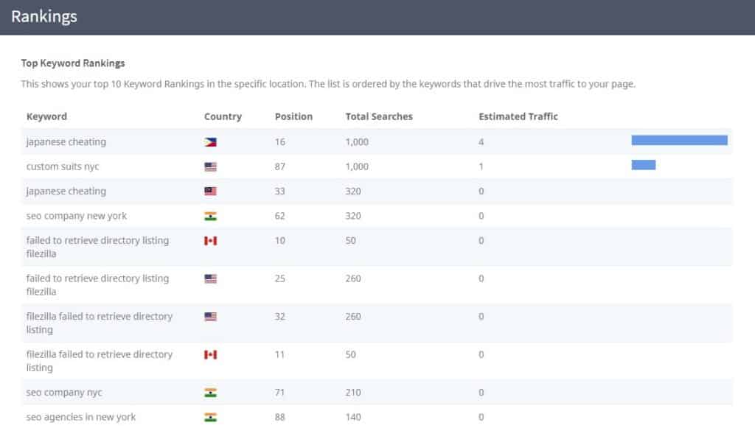The width and height of the screenshot is (755, 439).
Task: Click the Canada flag beside failed to retrieve directory listing filezilla
Action: [212, 239]
